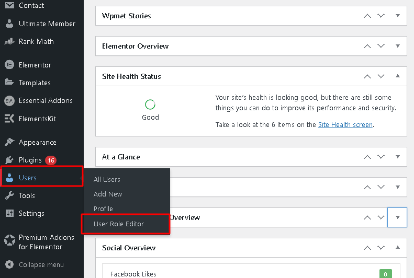Click the Templates folder icon

[x=9, y=83]
